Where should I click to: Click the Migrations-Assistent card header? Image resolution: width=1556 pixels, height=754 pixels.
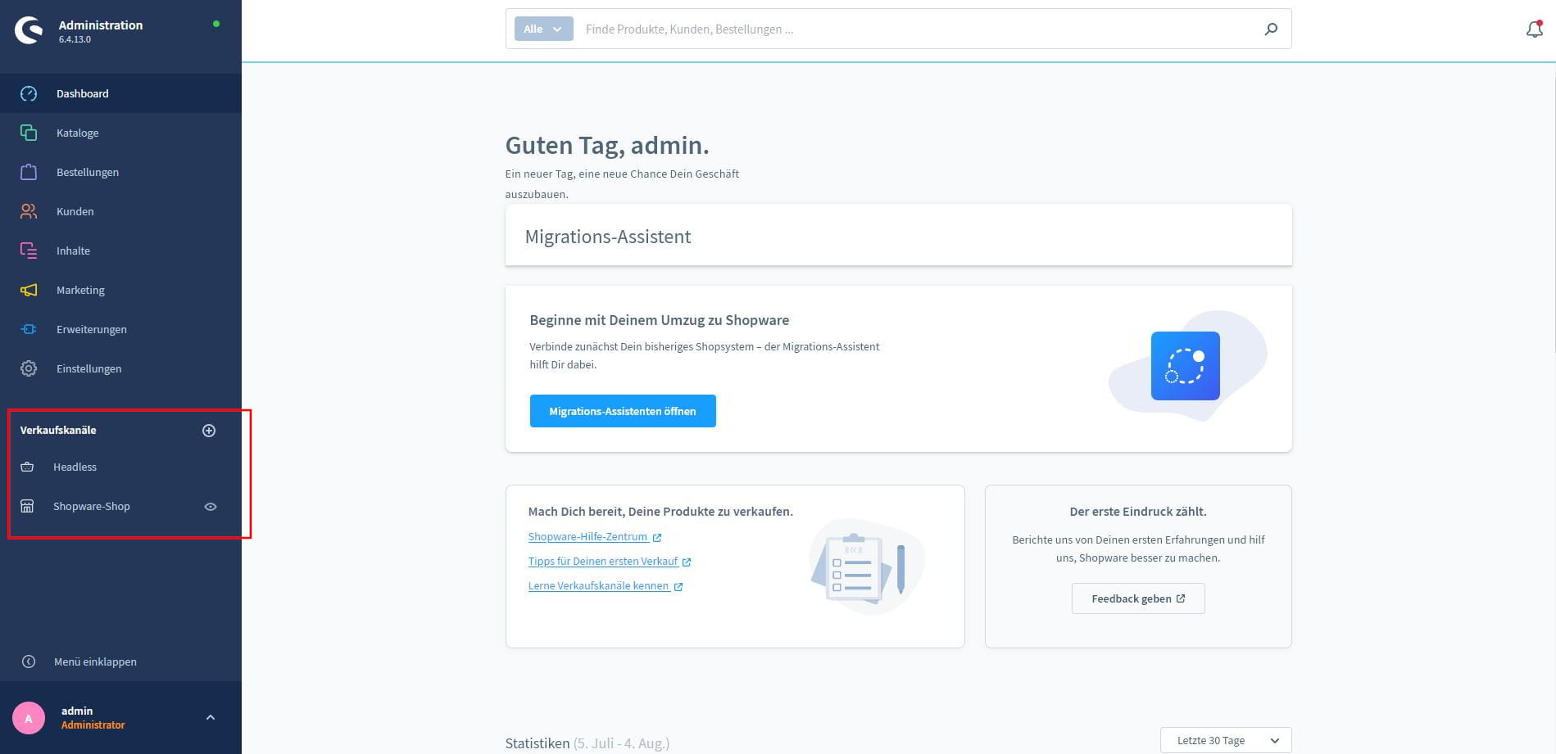point(899,236)
